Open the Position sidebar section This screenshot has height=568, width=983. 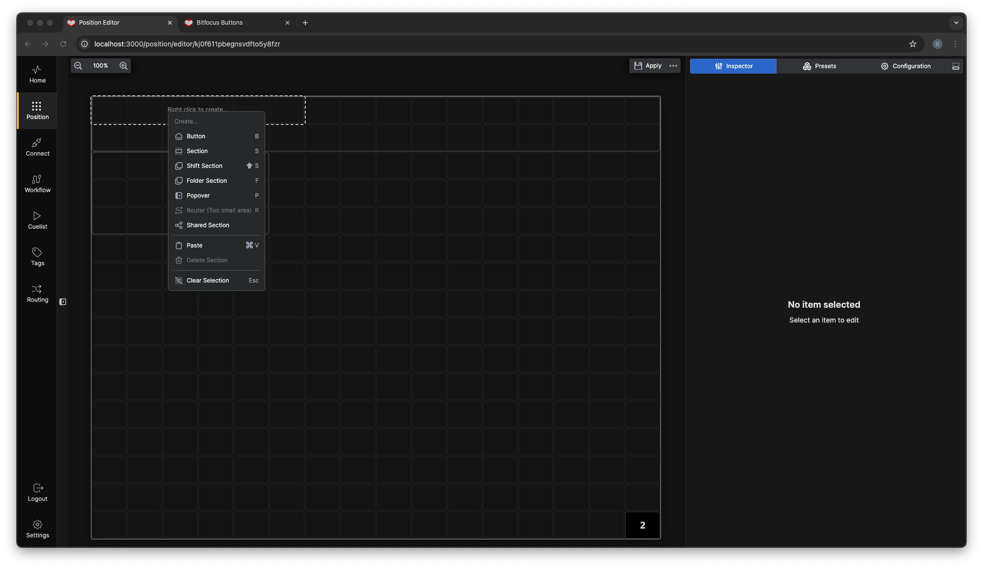pyautogui.click(x=37, y=111)
